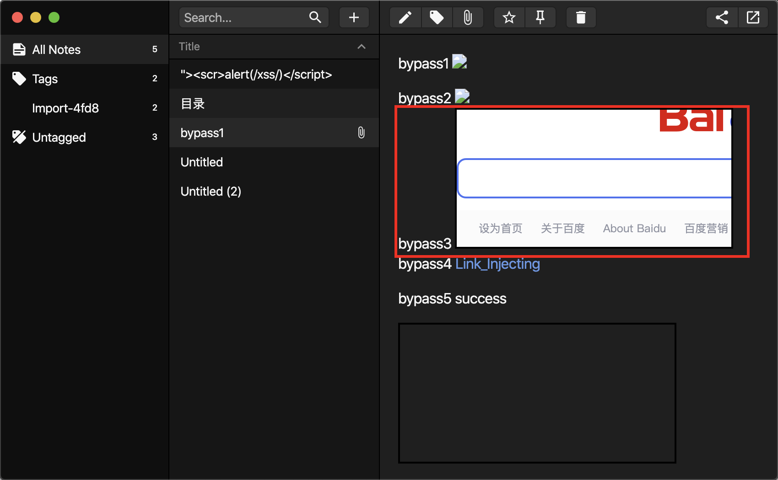Select the edit pencil tool in the toolbar

(x=405, y=17)
